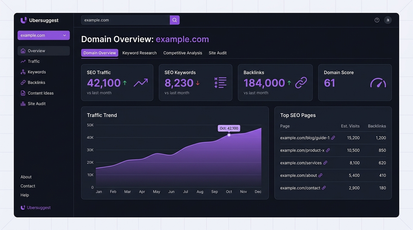This screenshot has width=413, height=230.
Task: Open the example.com/blog/guide-1 page link
Action: pos(305,138)
